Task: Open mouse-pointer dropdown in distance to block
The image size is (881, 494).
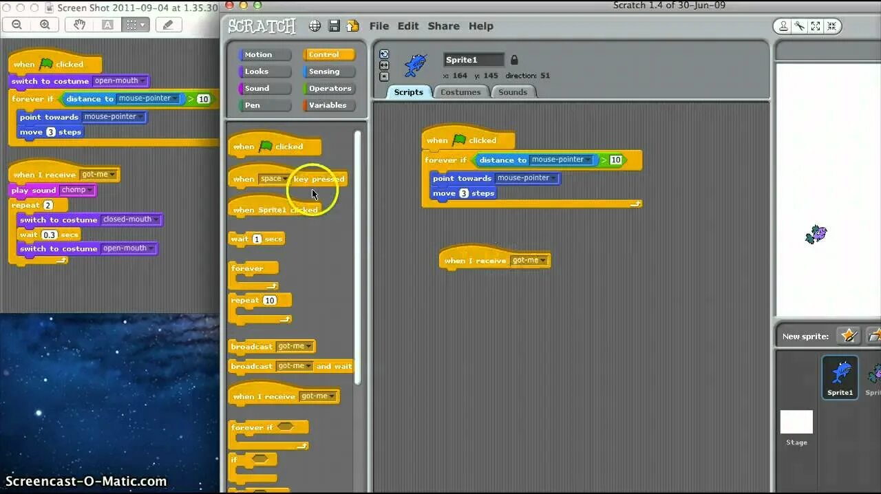Action: point(588,160)
